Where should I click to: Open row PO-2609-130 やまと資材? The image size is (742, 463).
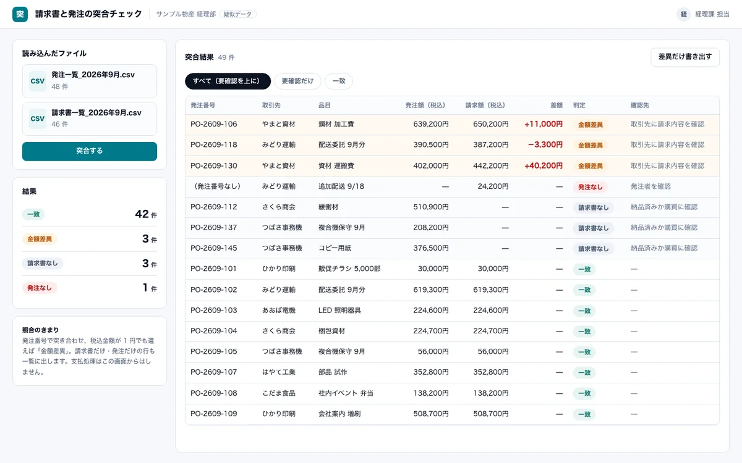click(452, 166)
